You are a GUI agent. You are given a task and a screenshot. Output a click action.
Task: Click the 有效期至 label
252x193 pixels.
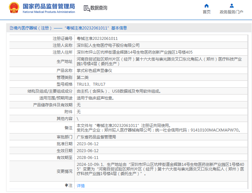pyautogui.click(x=64, y=158)
